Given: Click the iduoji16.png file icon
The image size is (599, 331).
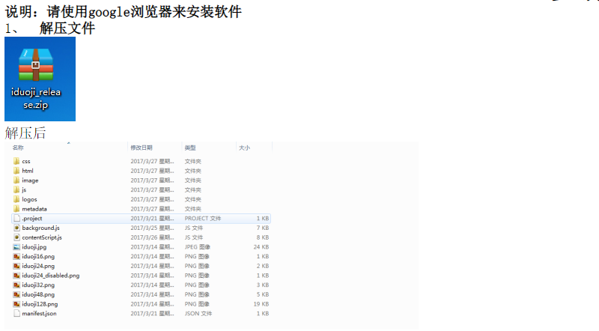Looking at the screenshot, I should click(16, 256).
